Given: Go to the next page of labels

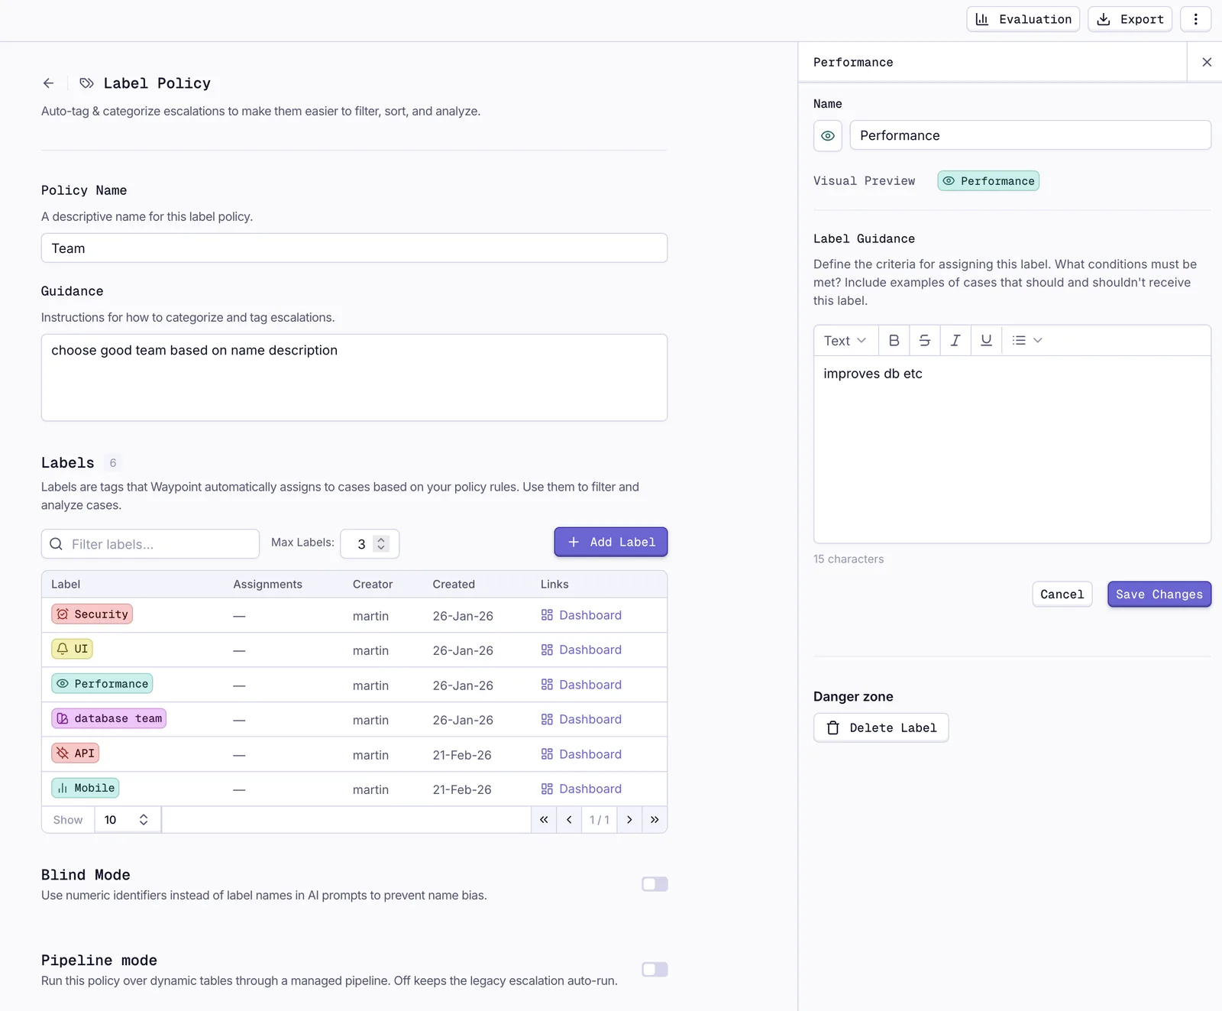Looking at the screenshot, I should [629, 820].
